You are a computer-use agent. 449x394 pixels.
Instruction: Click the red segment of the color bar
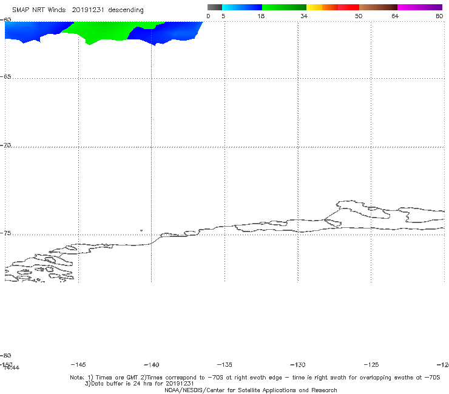[348, 7]
